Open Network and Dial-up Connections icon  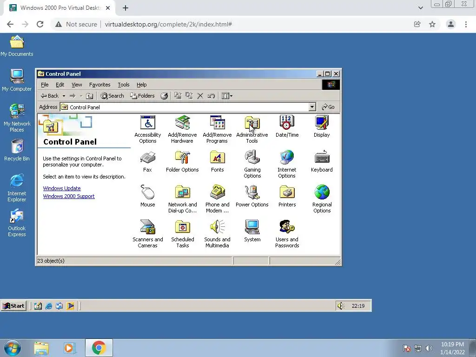[x=182, y=199]
